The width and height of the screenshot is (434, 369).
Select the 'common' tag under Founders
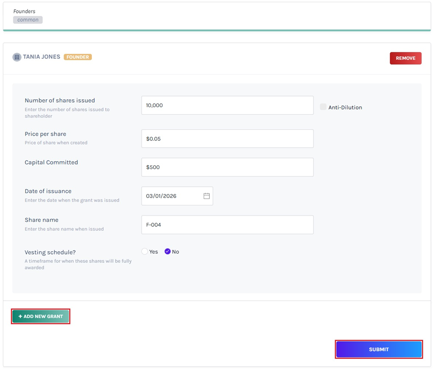pyautogui.click(x=28, y=19)
